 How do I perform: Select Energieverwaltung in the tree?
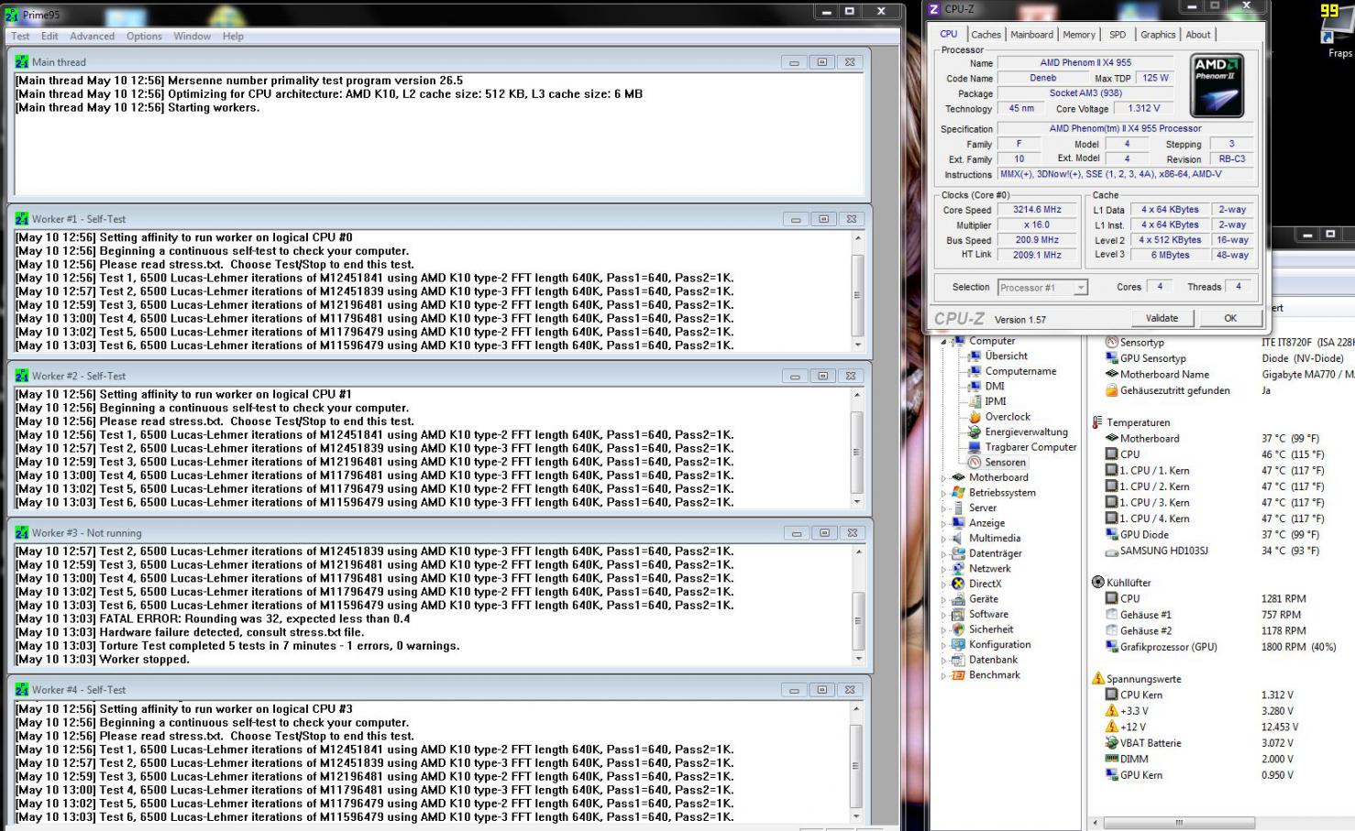(x=1026, y=432)
